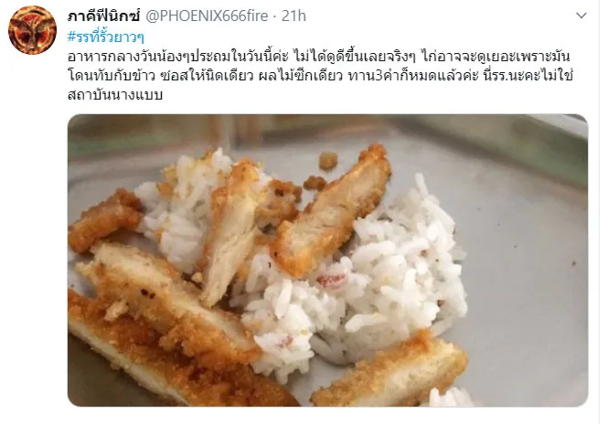Image resolution: width=608 pixels, height=424 pixels.
Task: Follow the hashtag #รรที่รั้วยาวๆ
Action: (x=106, y=37)
